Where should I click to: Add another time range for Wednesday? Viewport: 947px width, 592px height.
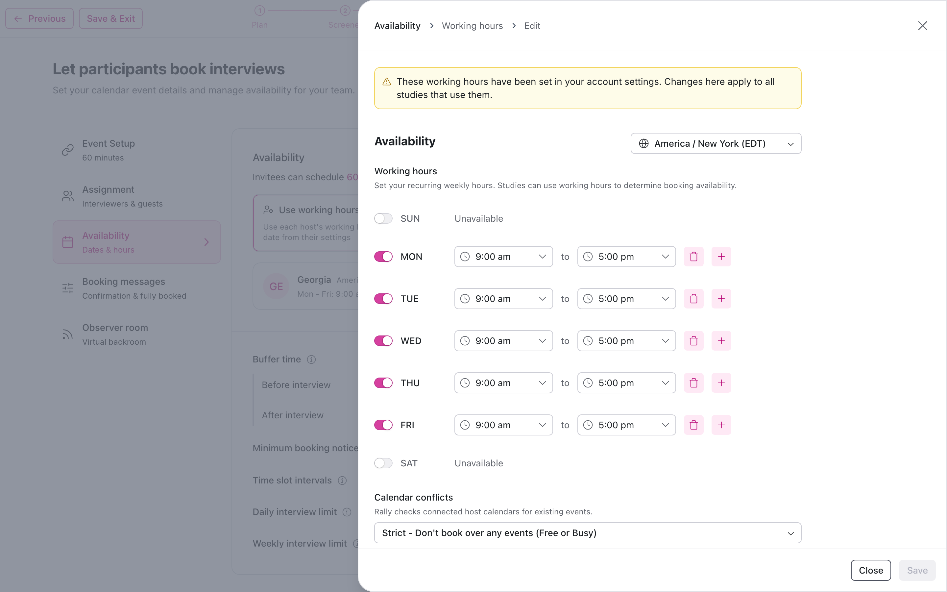(x=721, y=341)
